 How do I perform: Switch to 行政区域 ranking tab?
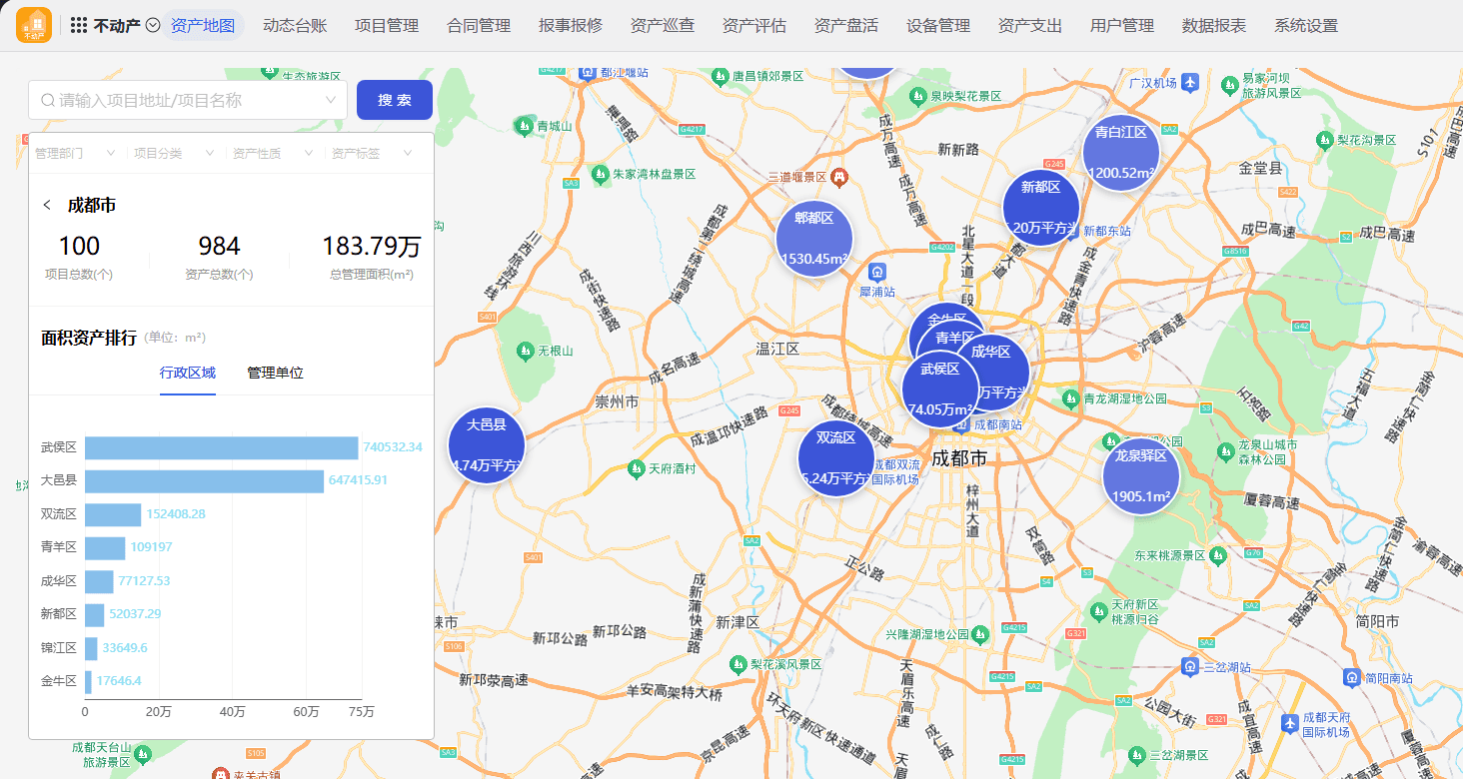coord(188,373)
